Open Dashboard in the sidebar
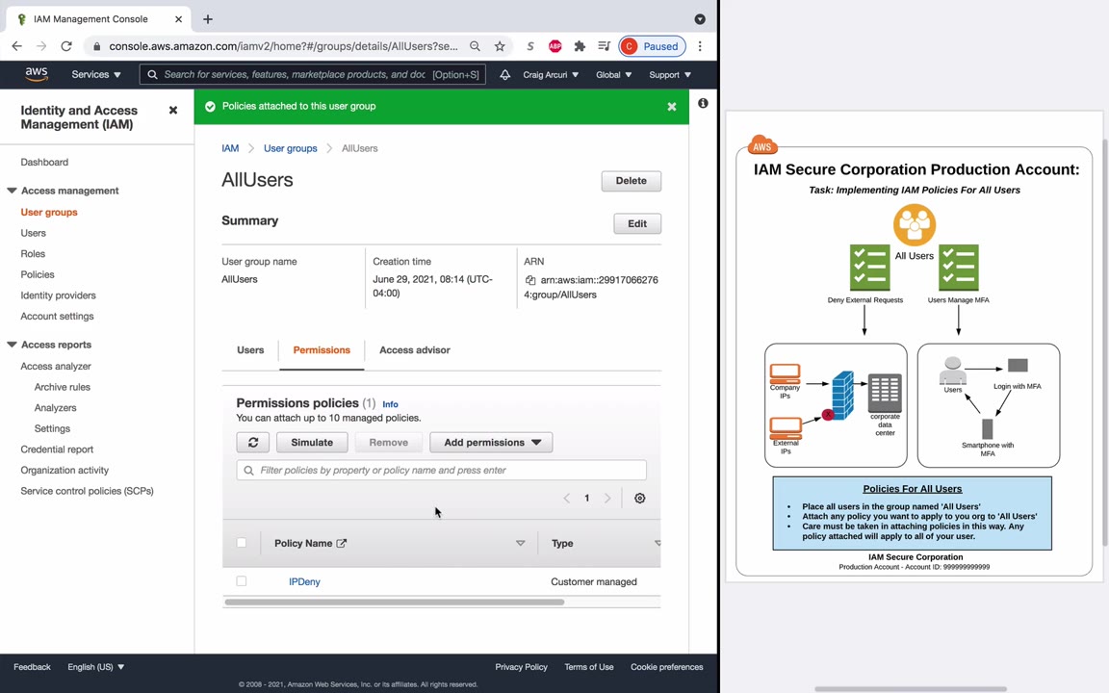 pos(44,162)
